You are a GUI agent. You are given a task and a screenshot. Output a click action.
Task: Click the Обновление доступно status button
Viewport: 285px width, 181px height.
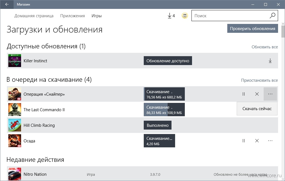click(168, 61)
